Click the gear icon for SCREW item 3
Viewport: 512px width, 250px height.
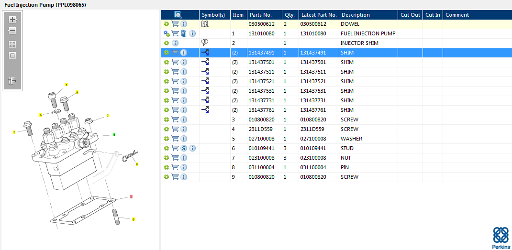click(x=167, y=120)
